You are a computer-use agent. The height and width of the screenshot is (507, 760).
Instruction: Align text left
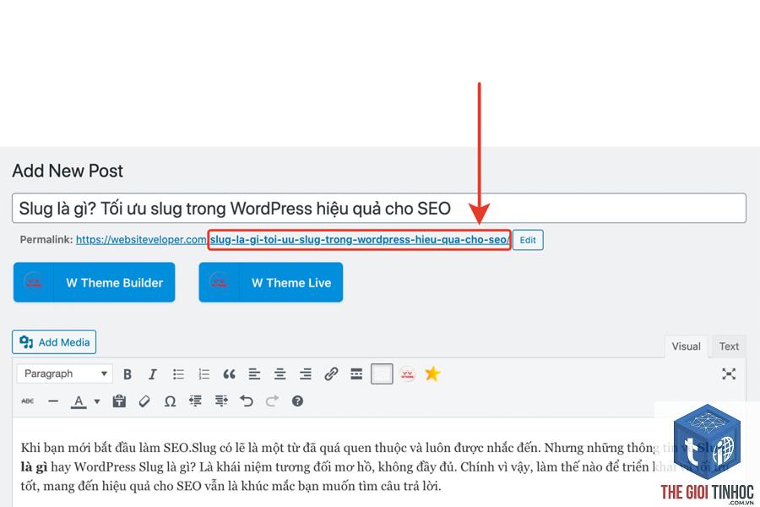(x=254, y=374)
